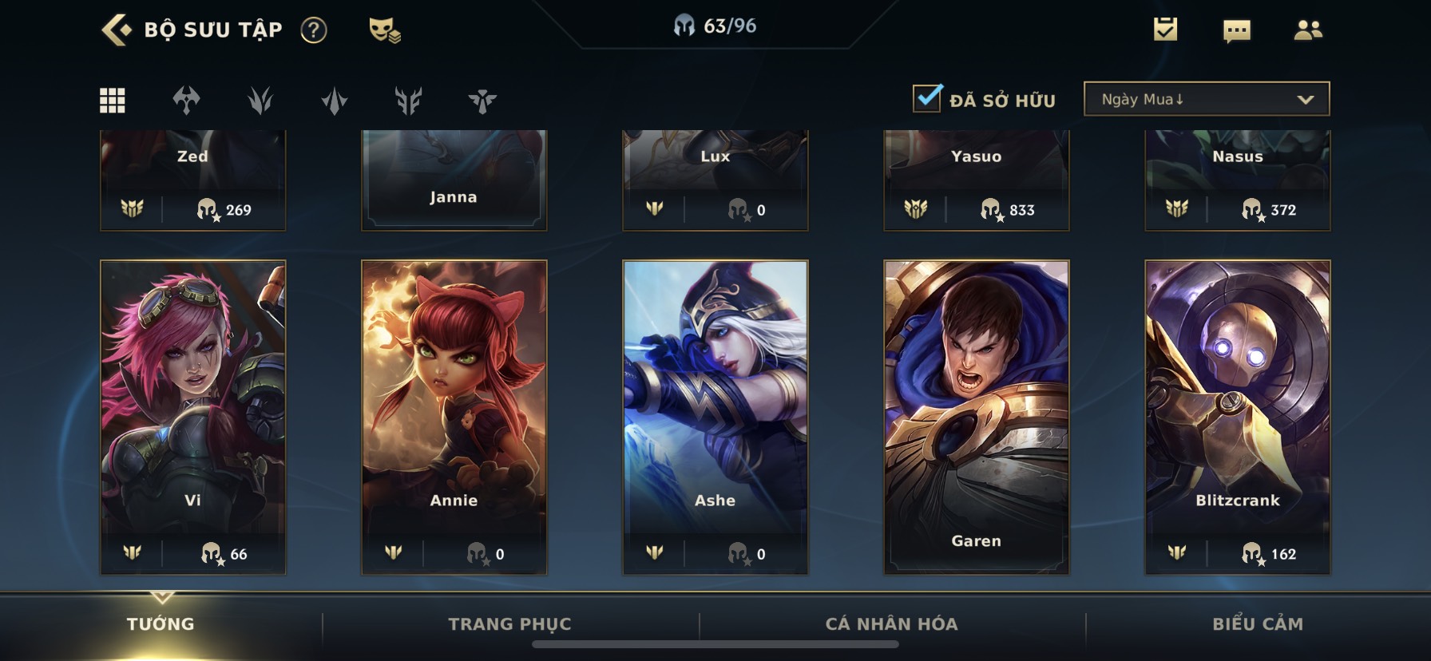Open the chat message icon
Image resolution: width=1431 pixels, height=661 pixels.
1236,31
